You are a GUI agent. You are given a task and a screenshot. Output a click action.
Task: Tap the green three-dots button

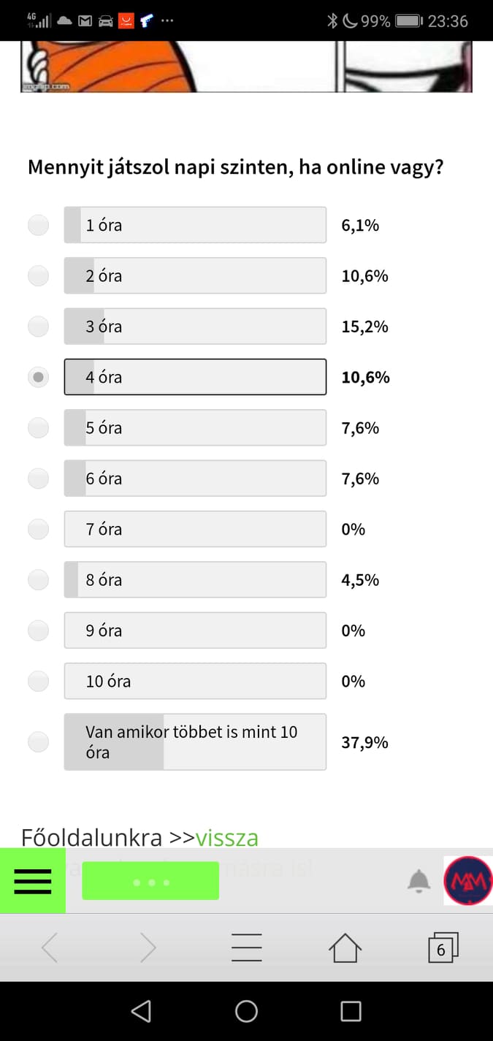(x=150, y=881)
